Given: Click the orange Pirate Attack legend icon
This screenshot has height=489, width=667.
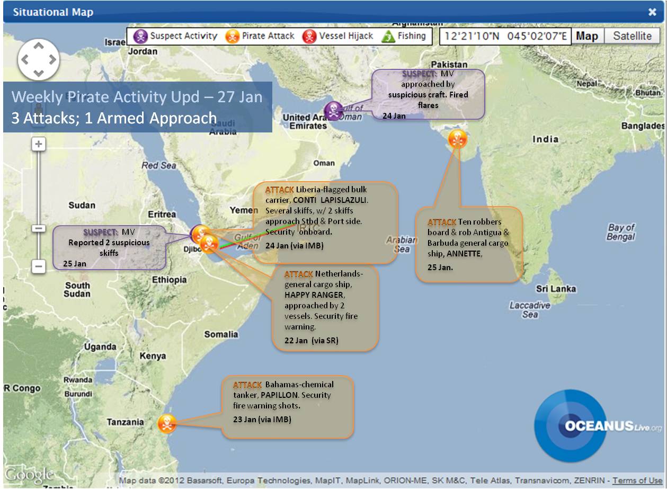Looking at the screenshot, I should point(233,37).
